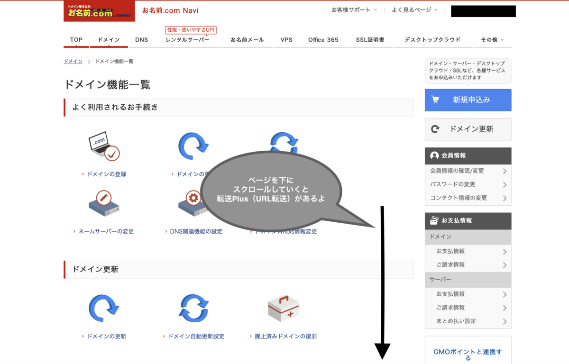
Task: Open お支払情報 under ドメイン section
Action: coord(468,251)
